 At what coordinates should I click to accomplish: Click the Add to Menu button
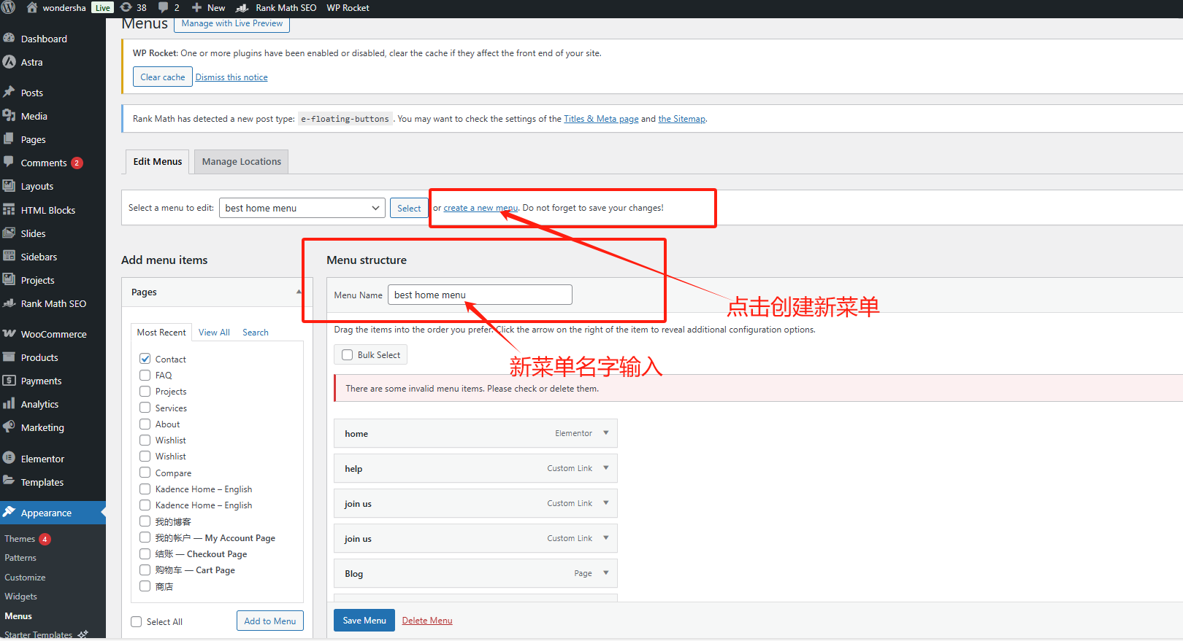point(270,621)
